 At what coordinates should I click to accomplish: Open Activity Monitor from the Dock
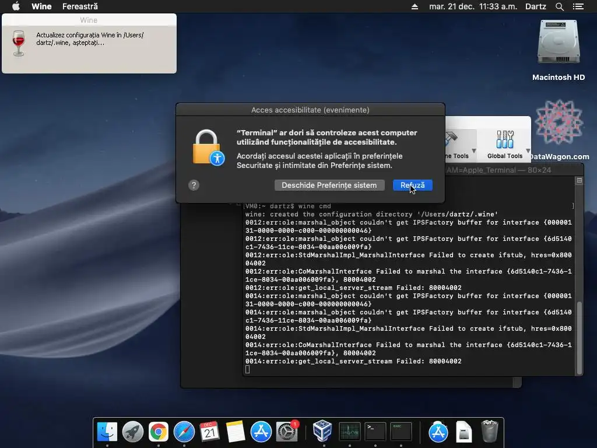[x=350, y=432]
